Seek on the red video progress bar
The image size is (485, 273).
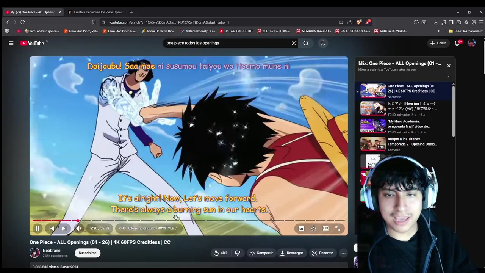188,220
